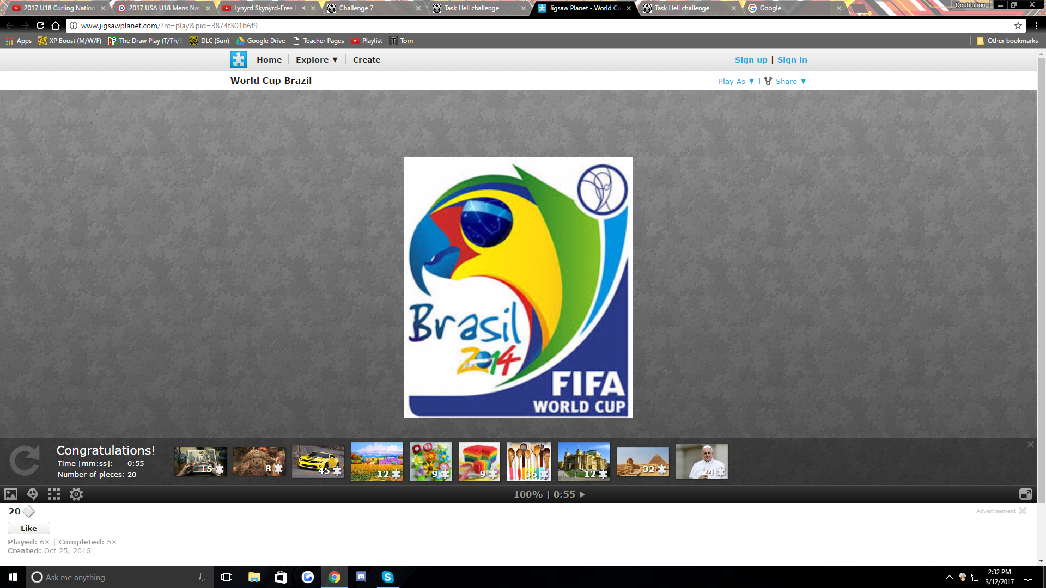This screenshot has width=1046, height=588.
Task: Click the restart puzzle circular arrow
Action: (x=25, y=461)
